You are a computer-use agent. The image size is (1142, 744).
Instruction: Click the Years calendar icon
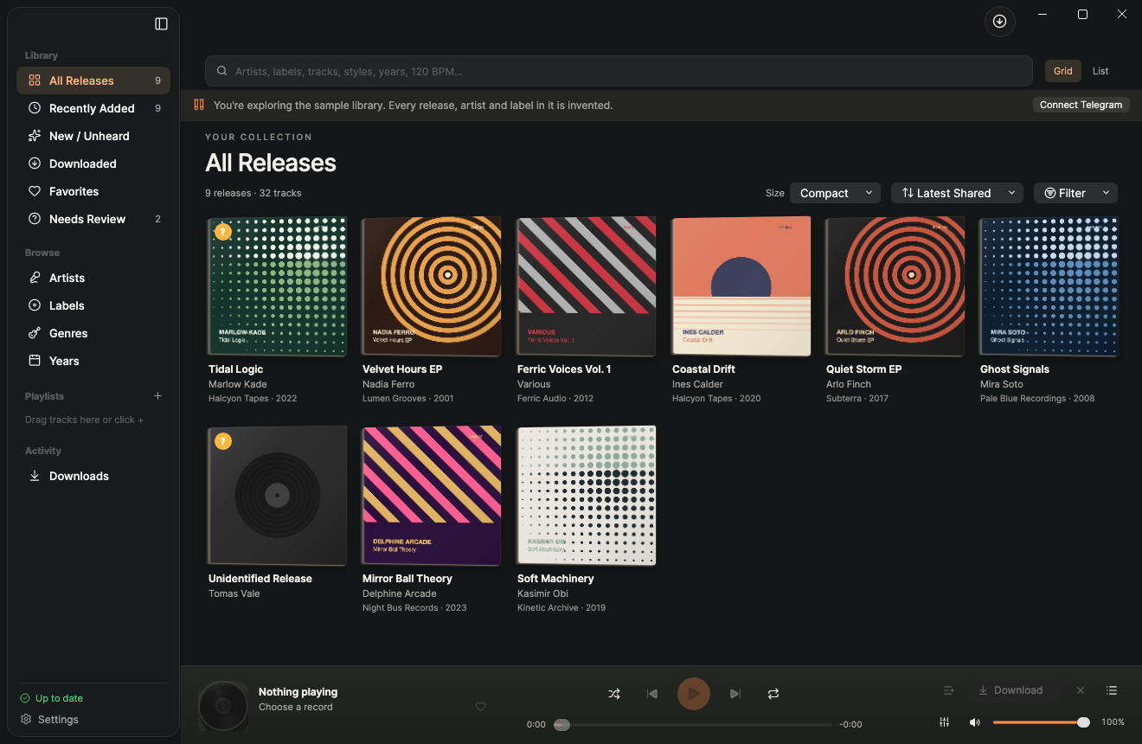[x=35, y=361]
